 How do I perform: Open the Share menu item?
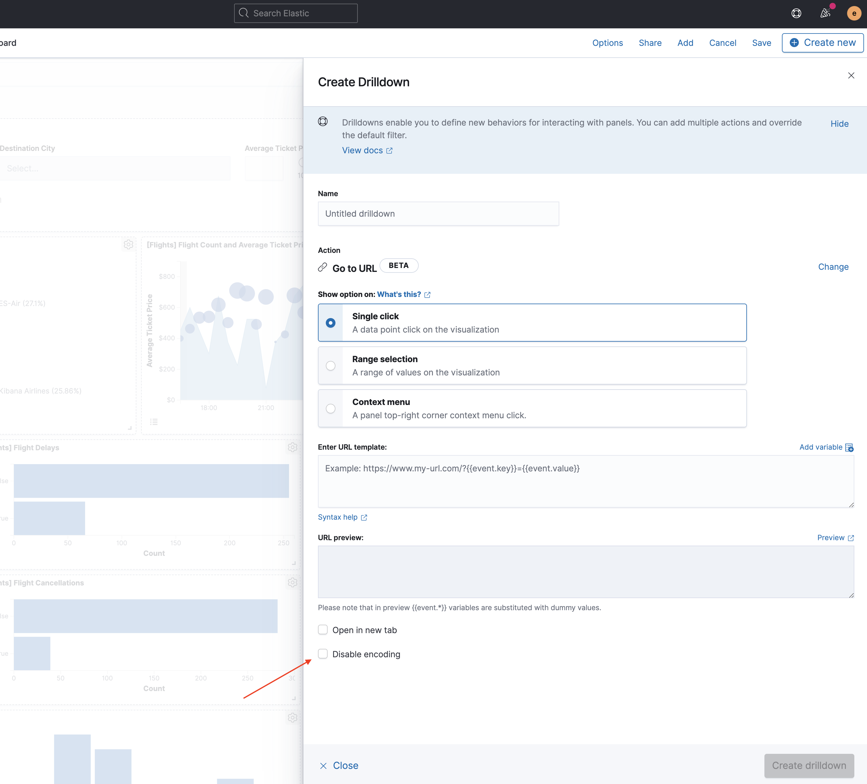tap(650, 43)
